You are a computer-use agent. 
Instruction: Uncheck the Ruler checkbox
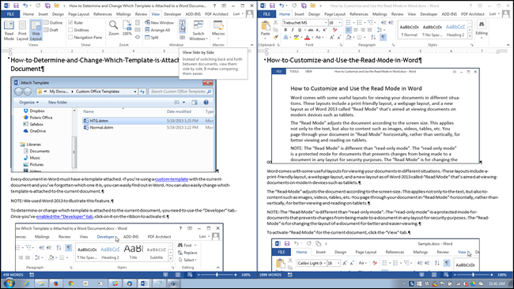click(x=70, y=23)
